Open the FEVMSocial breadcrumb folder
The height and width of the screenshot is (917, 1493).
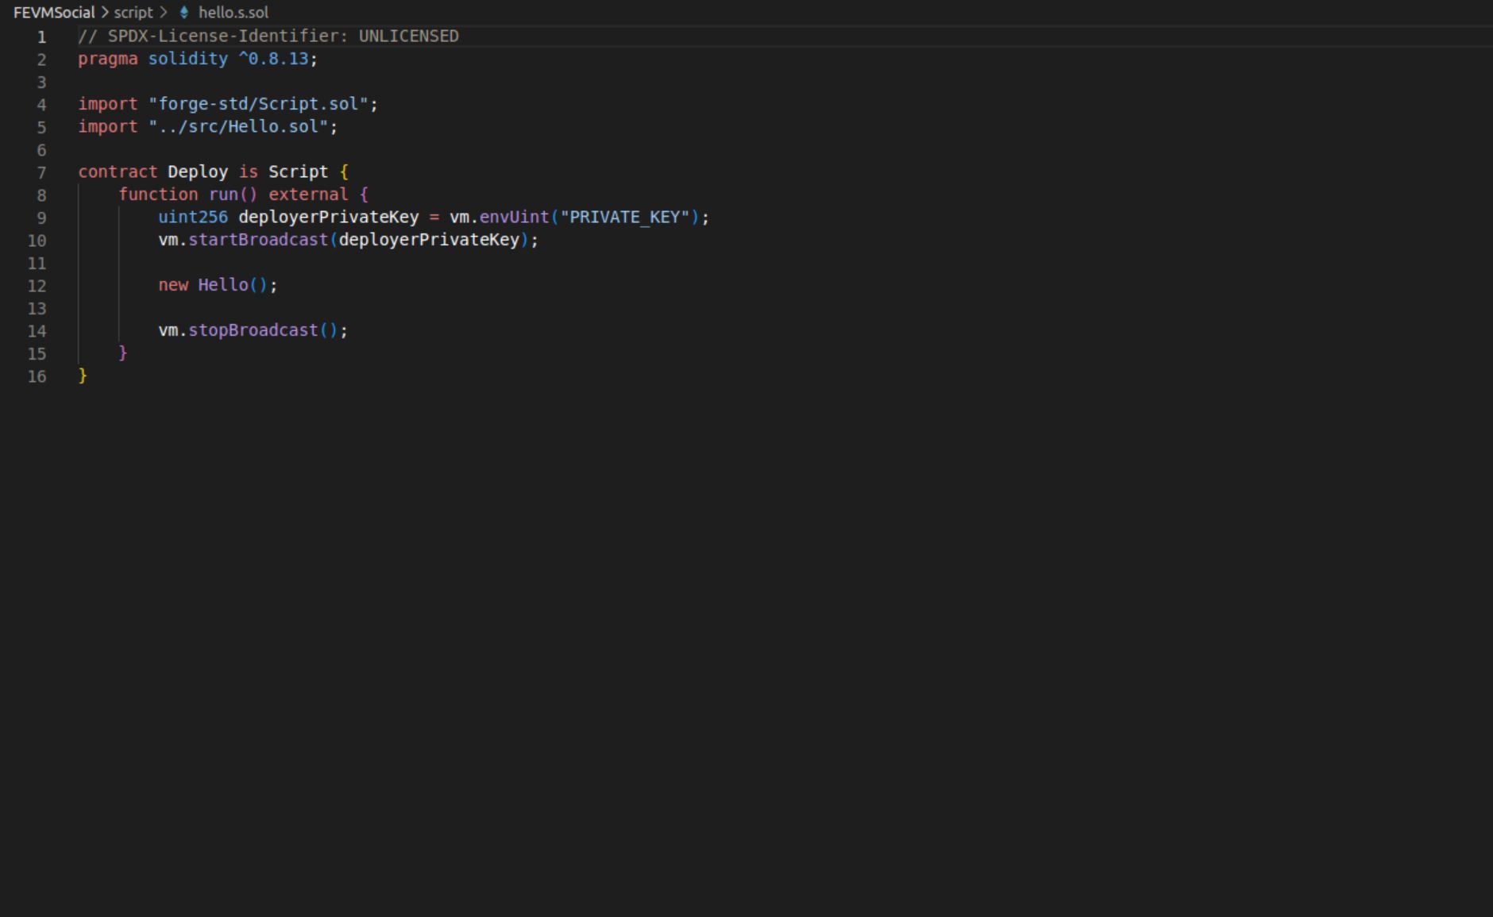(x=54, y=13)
